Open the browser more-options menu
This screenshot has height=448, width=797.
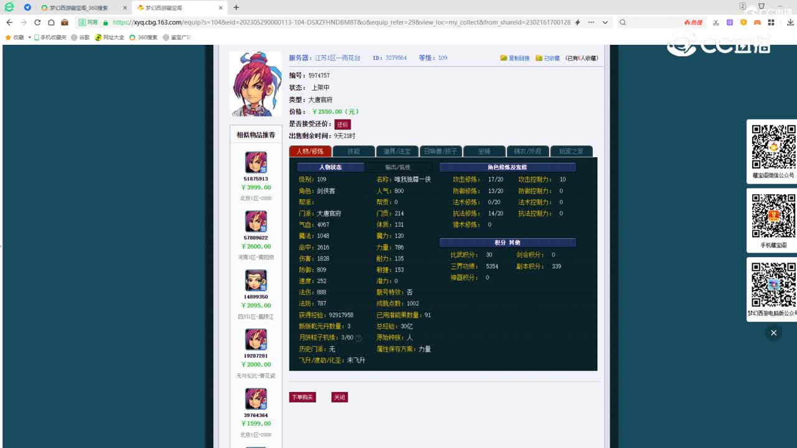(x=591, y=21)
